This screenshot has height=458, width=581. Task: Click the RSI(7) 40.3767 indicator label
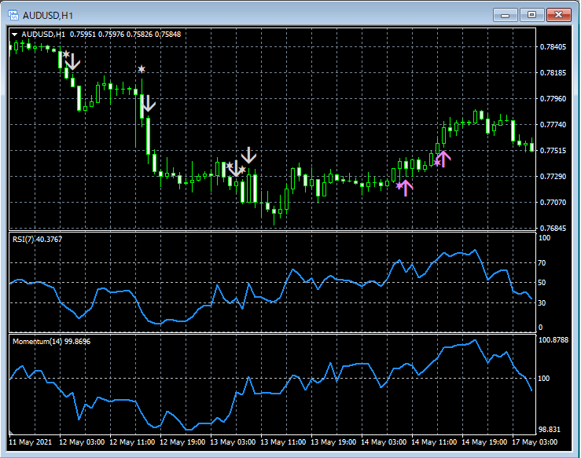[38, 239]
